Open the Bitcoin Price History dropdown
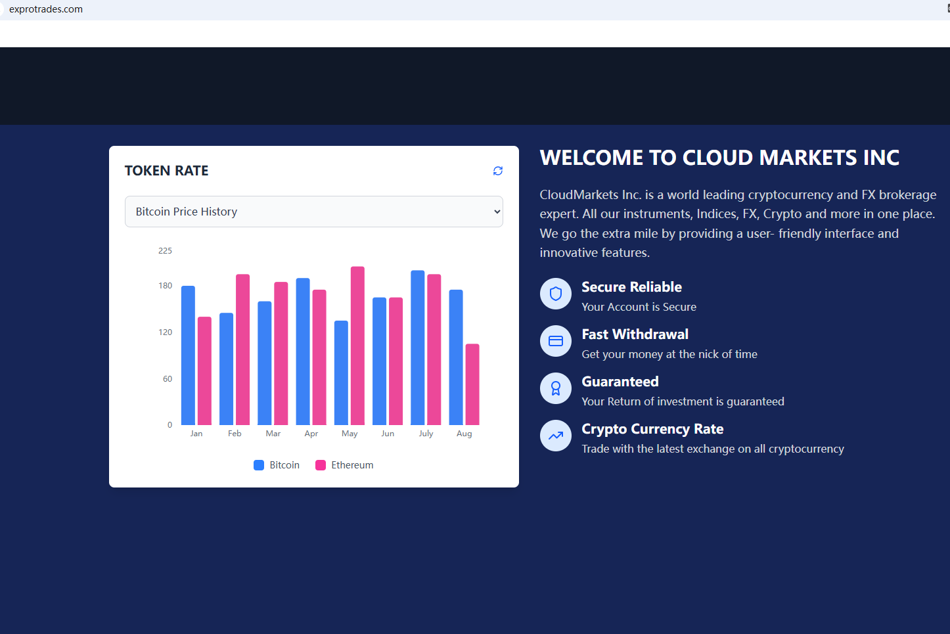 tap(314, 212)
